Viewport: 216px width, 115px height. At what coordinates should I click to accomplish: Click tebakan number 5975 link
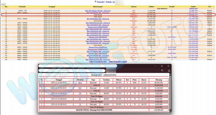click(80, 83)
